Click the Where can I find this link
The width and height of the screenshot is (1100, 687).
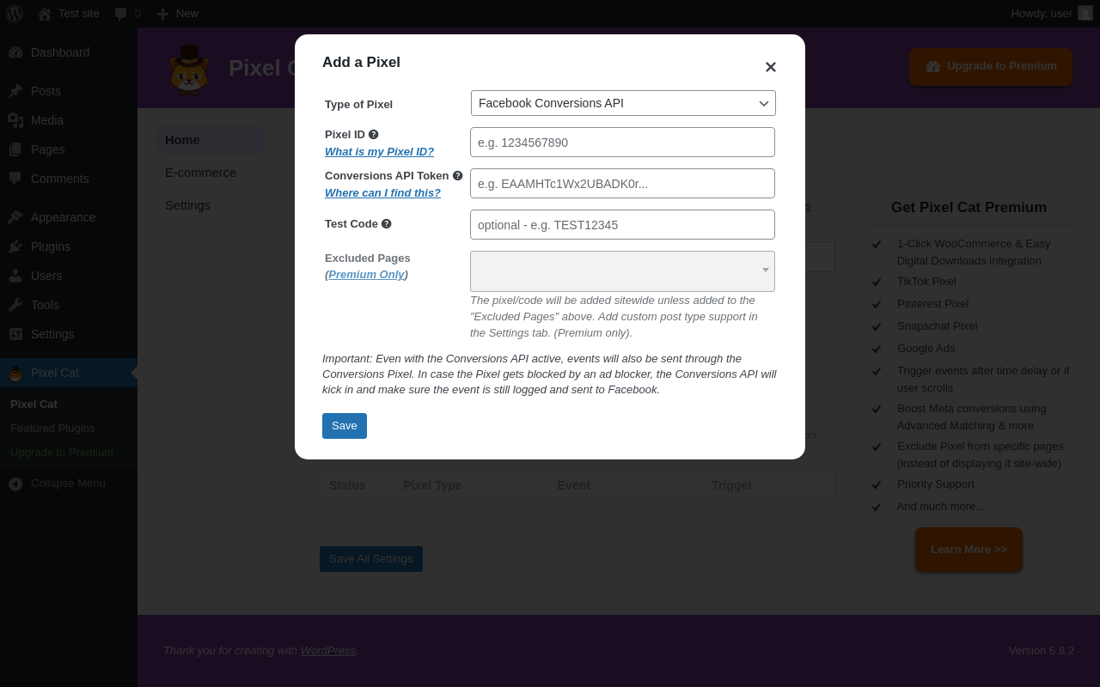[x=382, y=193]
